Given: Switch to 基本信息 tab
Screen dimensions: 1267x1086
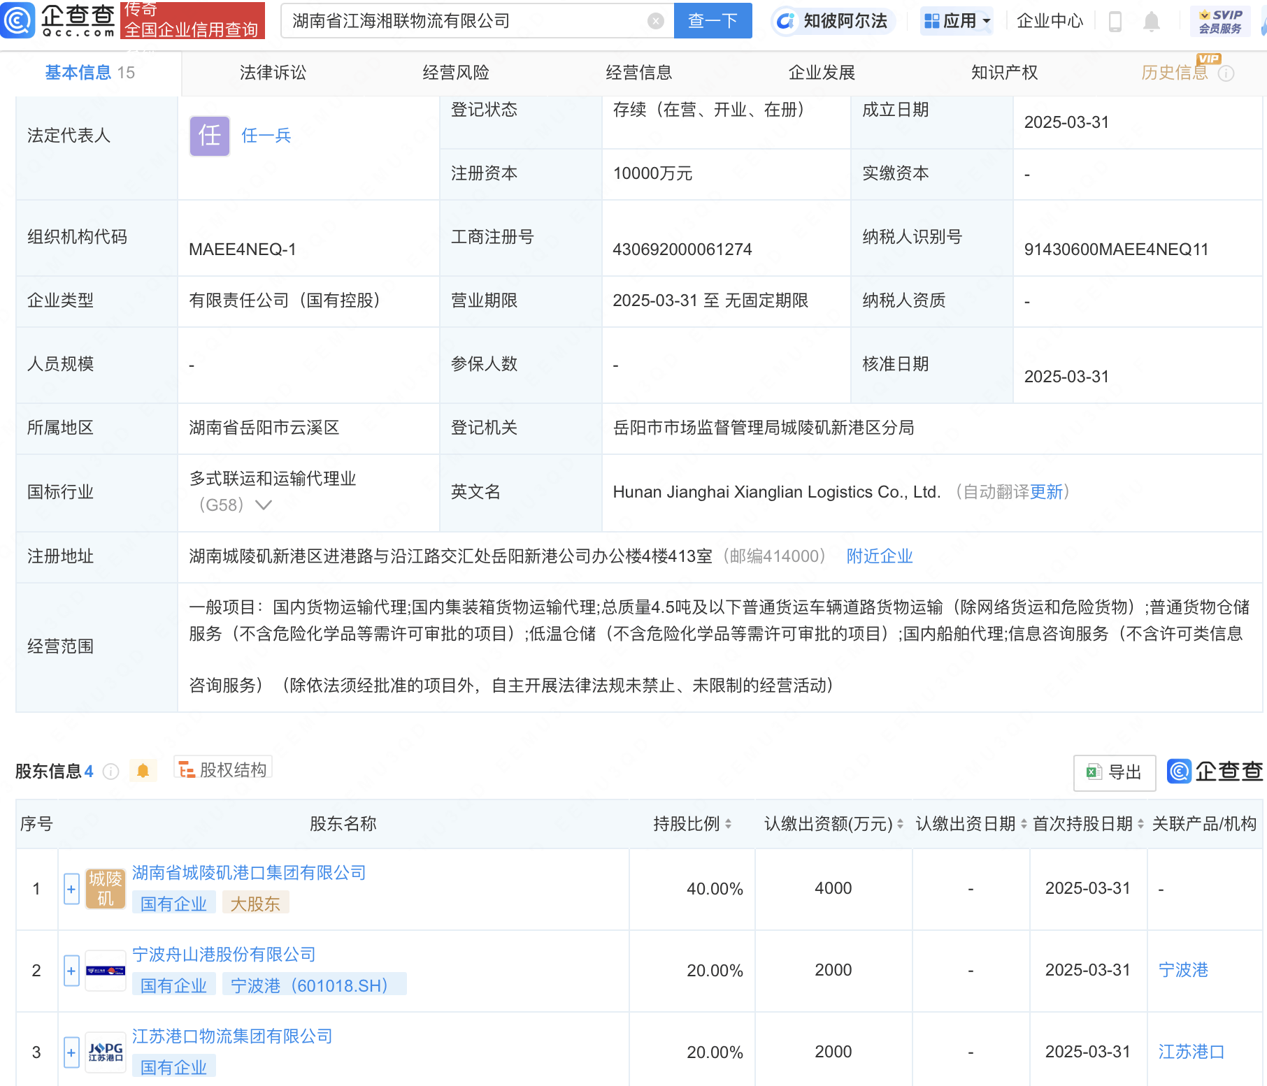Looking at the screenshot, I should pyautogui.click(x=90, y=73).
